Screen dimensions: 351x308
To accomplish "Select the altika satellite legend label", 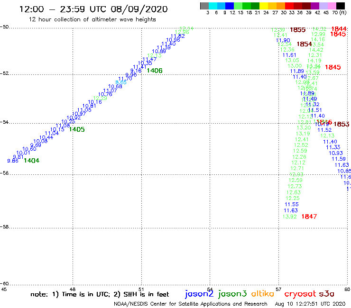I will [x=262, y=293].
